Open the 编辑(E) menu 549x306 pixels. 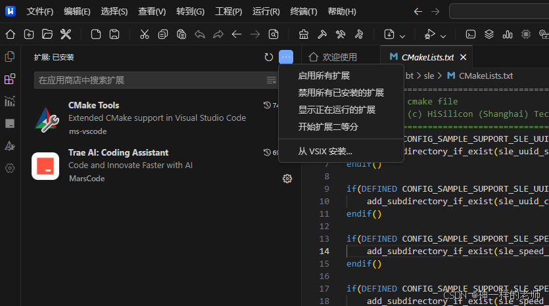coord(77,12)
